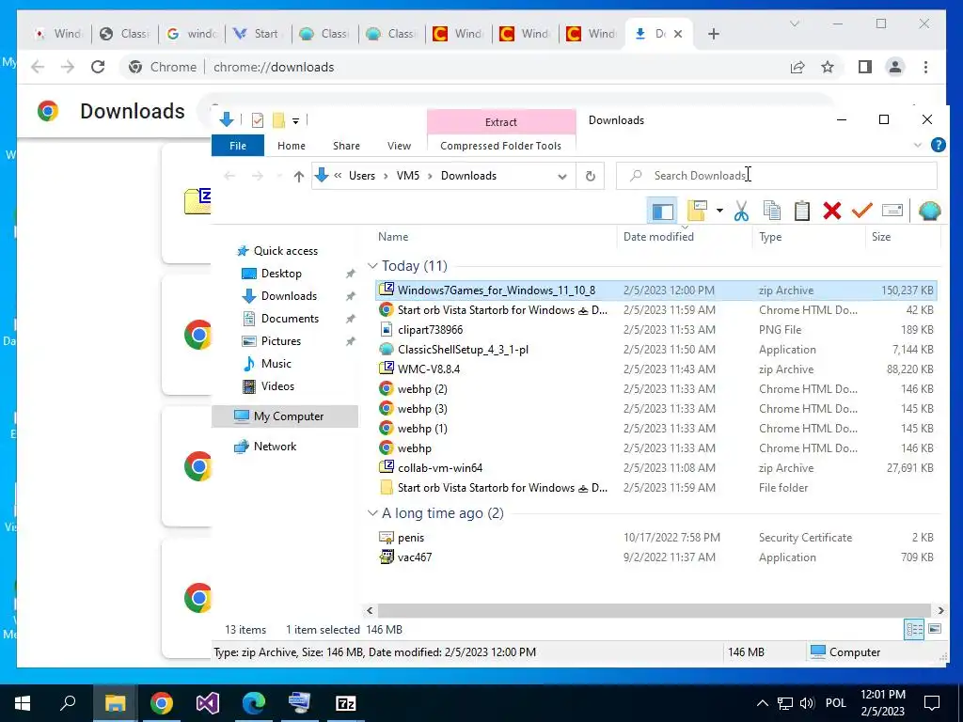Open Chrome profile avatar button

[x=895, y=67]
